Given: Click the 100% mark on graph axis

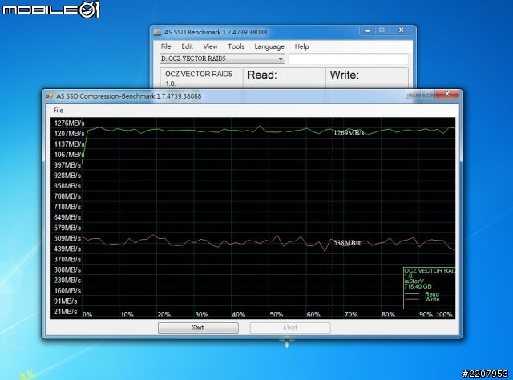Looking at the screenshot, I should tap(444, 315).
